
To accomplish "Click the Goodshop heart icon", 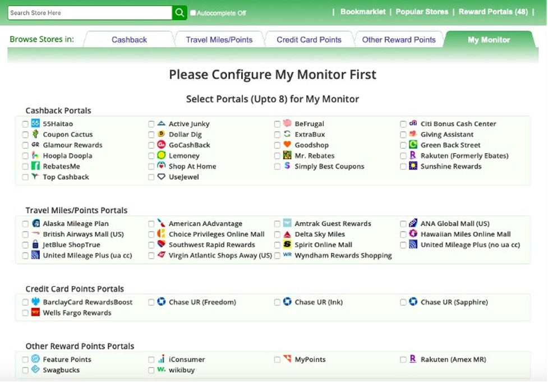I will tap(287, 145).
